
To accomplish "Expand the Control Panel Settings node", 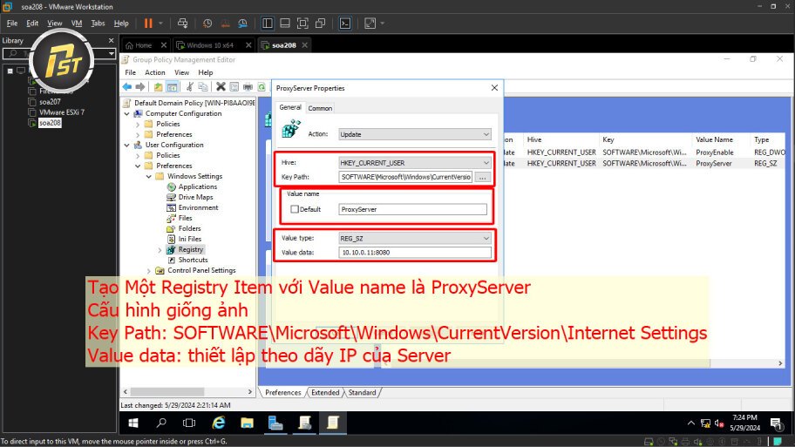I will (148, 271).
